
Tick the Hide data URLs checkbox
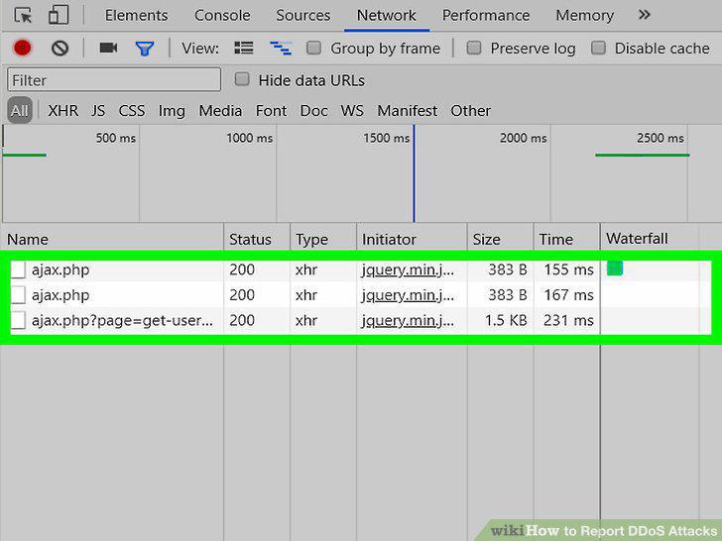point(242,79)
